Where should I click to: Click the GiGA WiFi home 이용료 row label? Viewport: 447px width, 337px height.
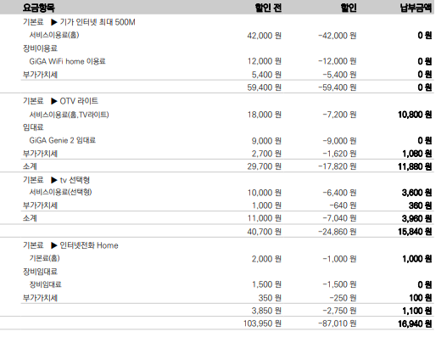click(67, 61)
